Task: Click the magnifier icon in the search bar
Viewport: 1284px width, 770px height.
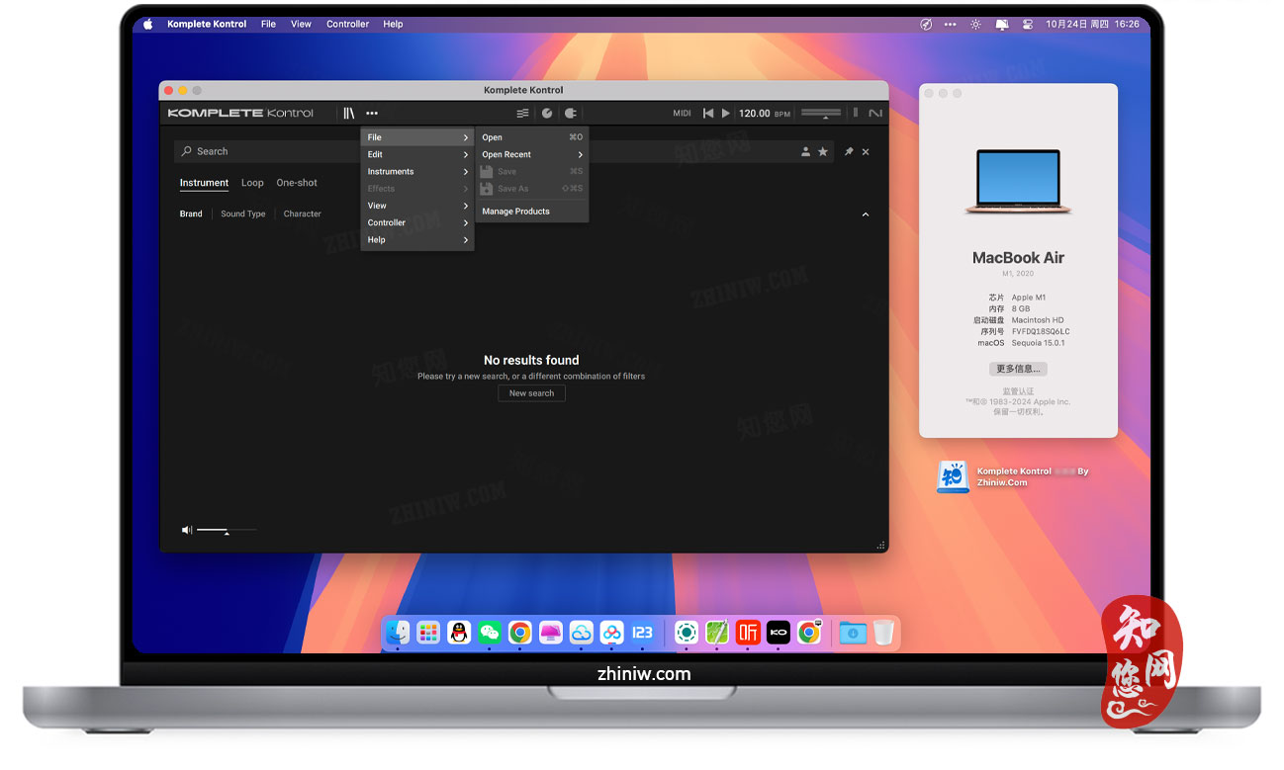Action: pos(187,151)
